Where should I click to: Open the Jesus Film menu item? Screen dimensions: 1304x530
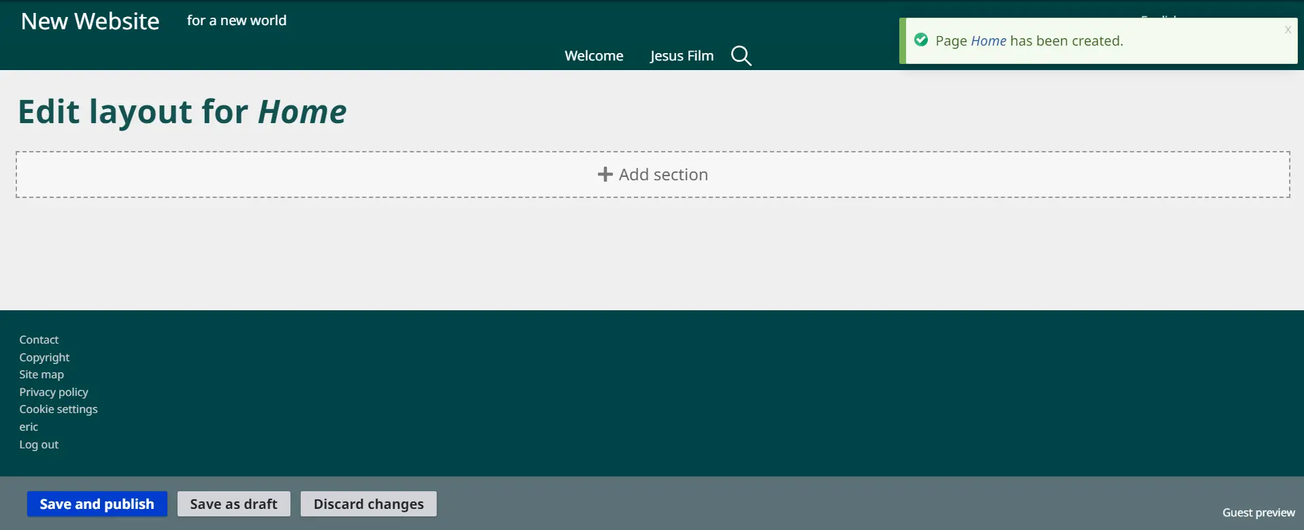[681, 56]
